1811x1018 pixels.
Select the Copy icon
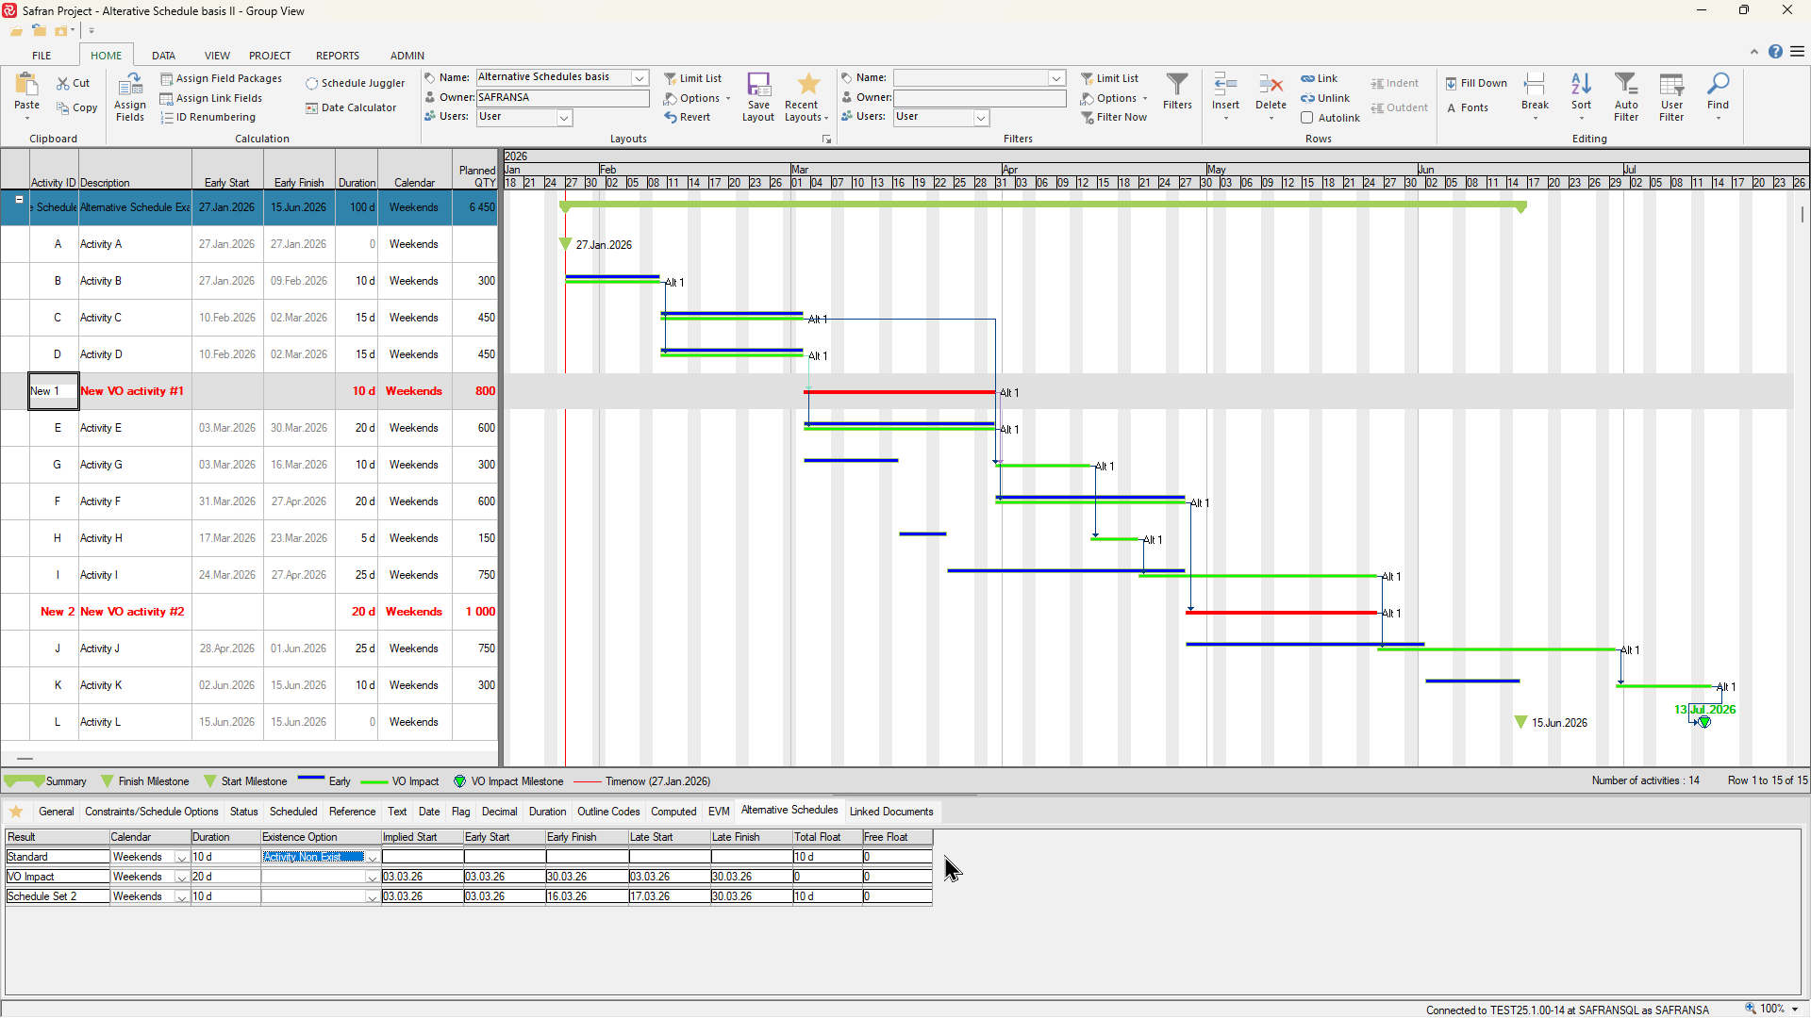click(76, 107)
